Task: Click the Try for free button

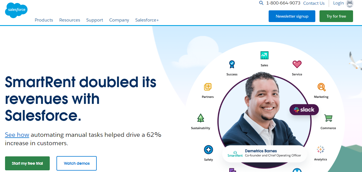Action: coord(336,16)
